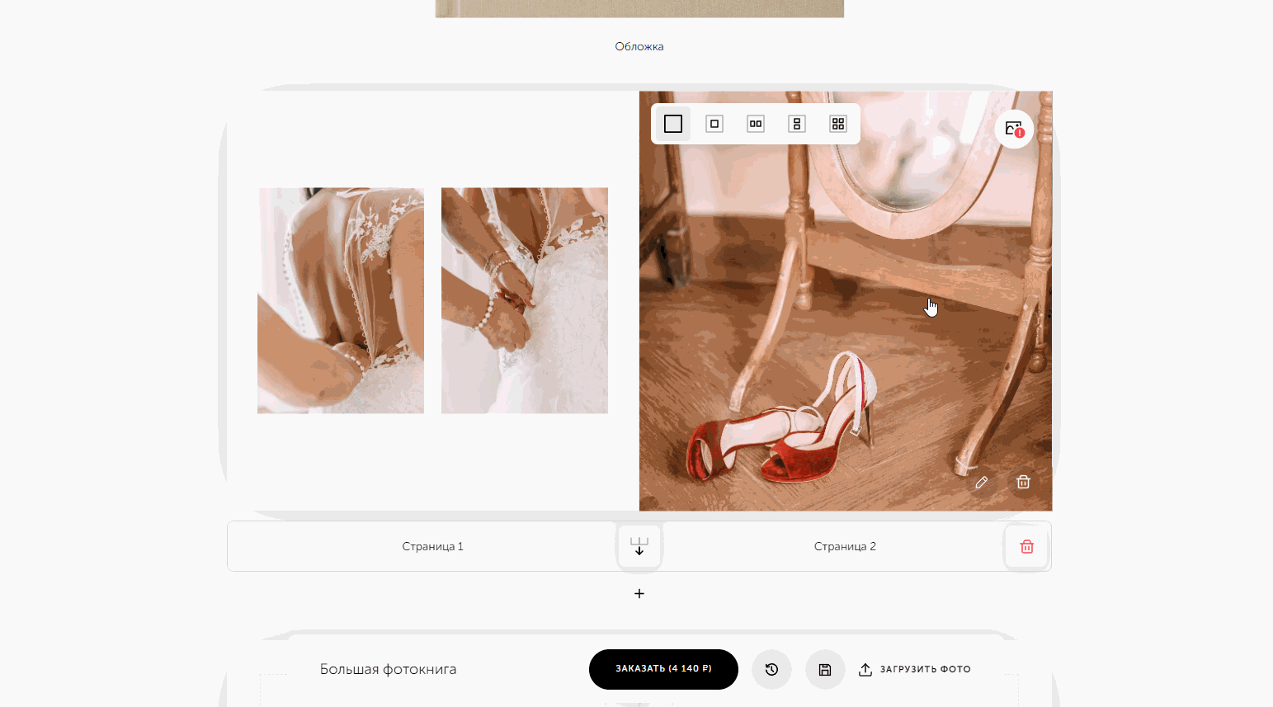Viewport: 1273px width, 707px height.
Task: Edit the shoes photo with pencil icon
Action: click(x=981, y=483)
